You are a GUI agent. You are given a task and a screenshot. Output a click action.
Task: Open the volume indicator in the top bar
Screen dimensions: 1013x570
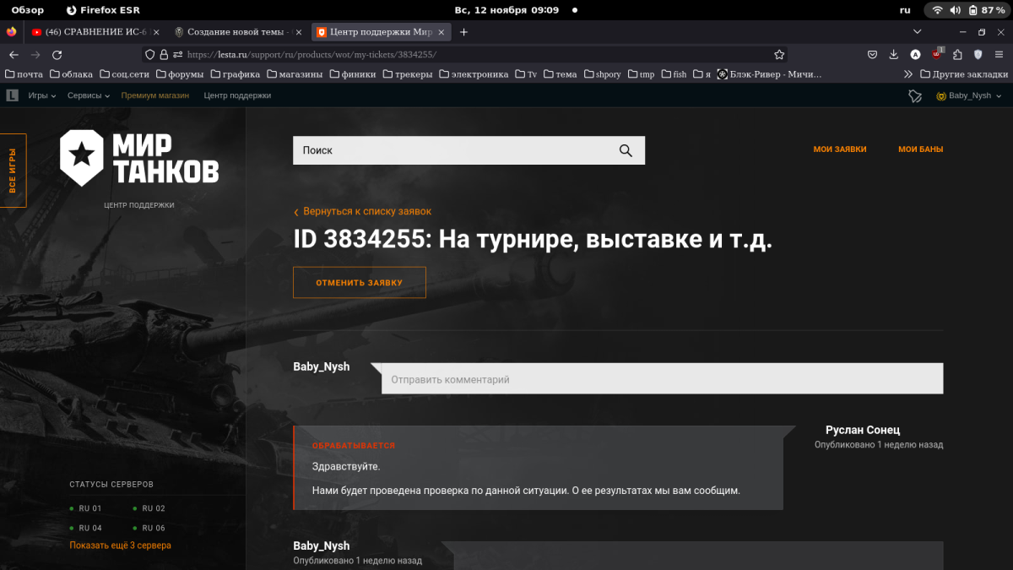955,10
